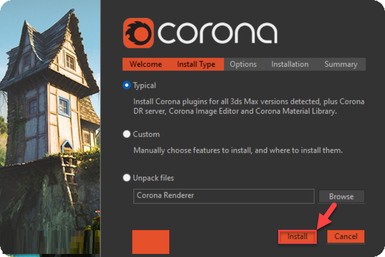Choose the Custom install radio option

(127, 134)
